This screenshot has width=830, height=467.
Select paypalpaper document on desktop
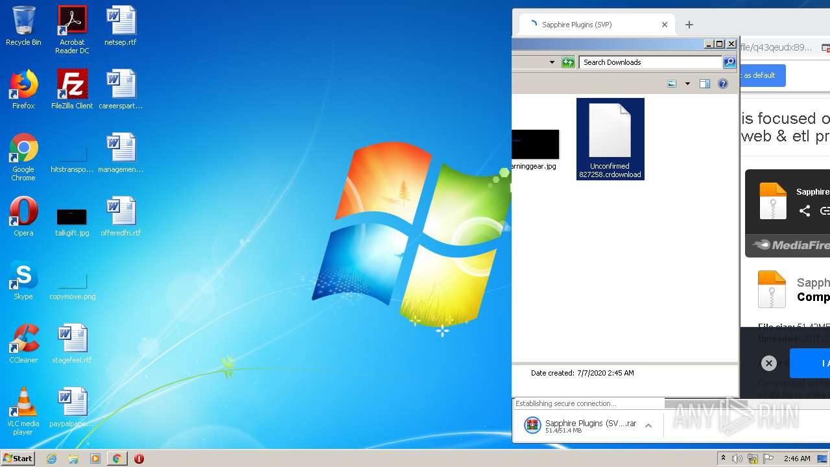(x=72, y=408)
